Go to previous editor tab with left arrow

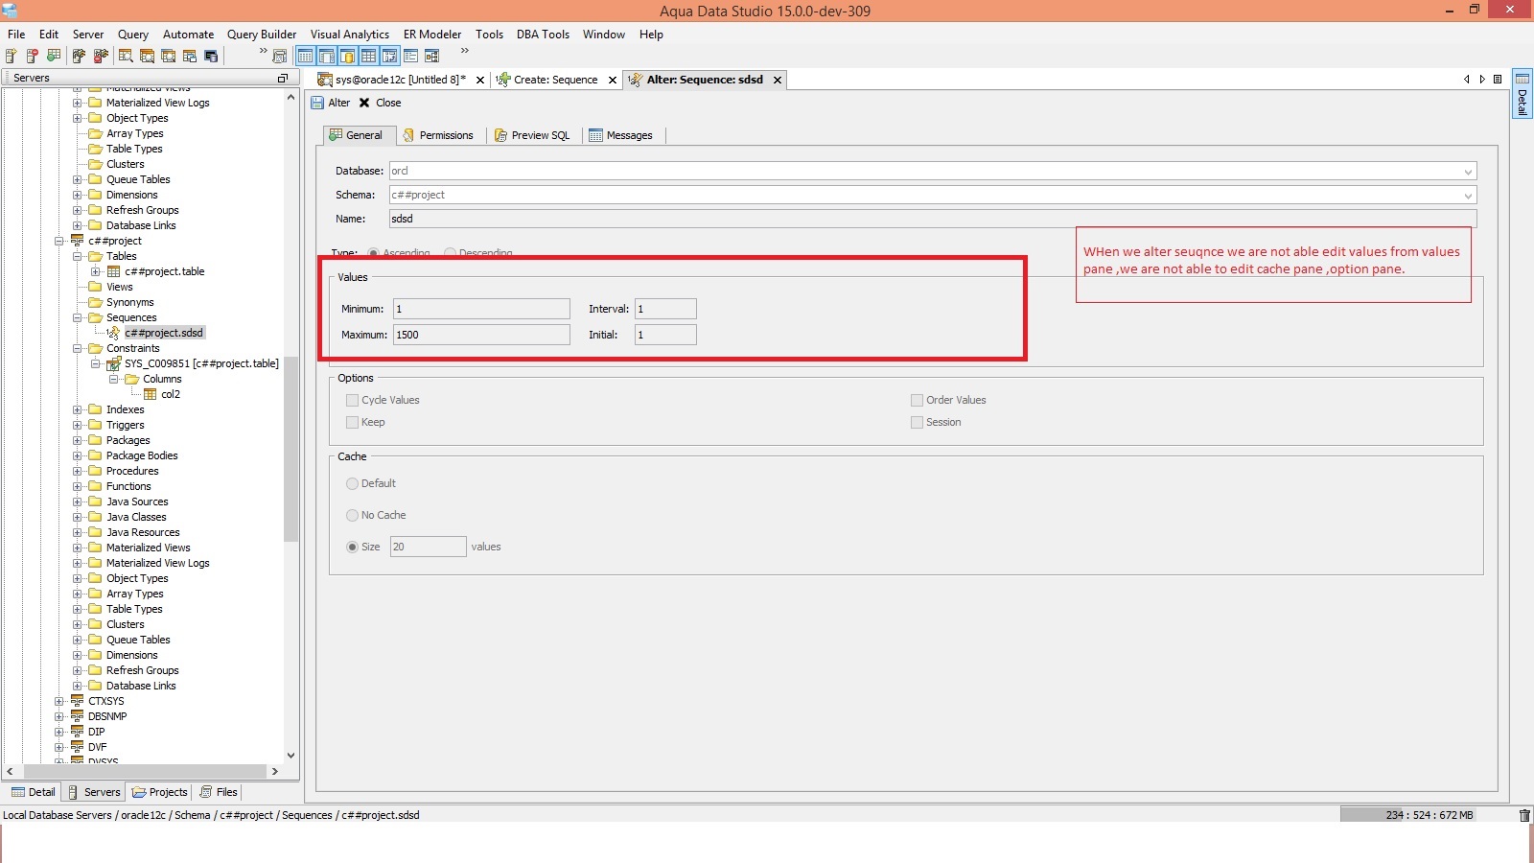(1467, 80)
